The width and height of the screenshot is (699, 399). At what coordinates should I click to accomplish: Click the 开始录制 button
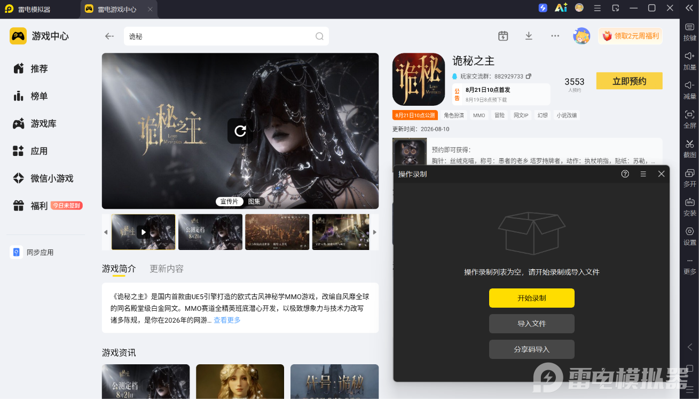click(532, 298)
